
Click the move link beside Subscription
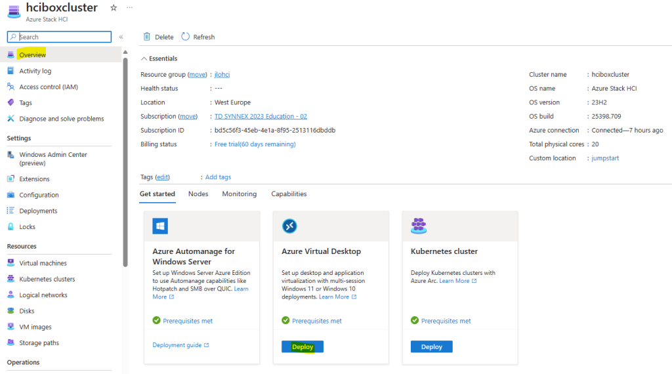(188, 117)
